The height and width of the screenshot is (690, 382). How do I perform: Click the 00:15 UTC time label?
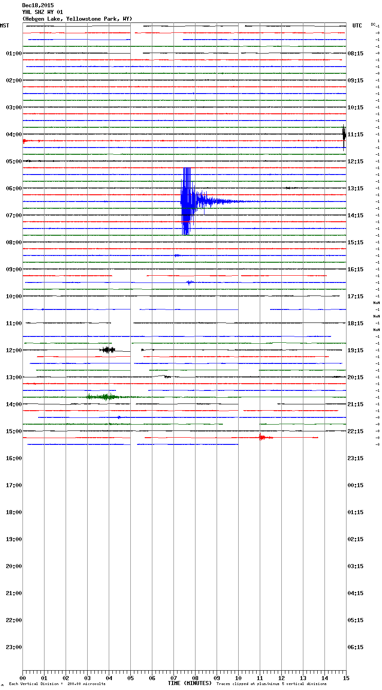pyautogui.click(x=355, y=485)
